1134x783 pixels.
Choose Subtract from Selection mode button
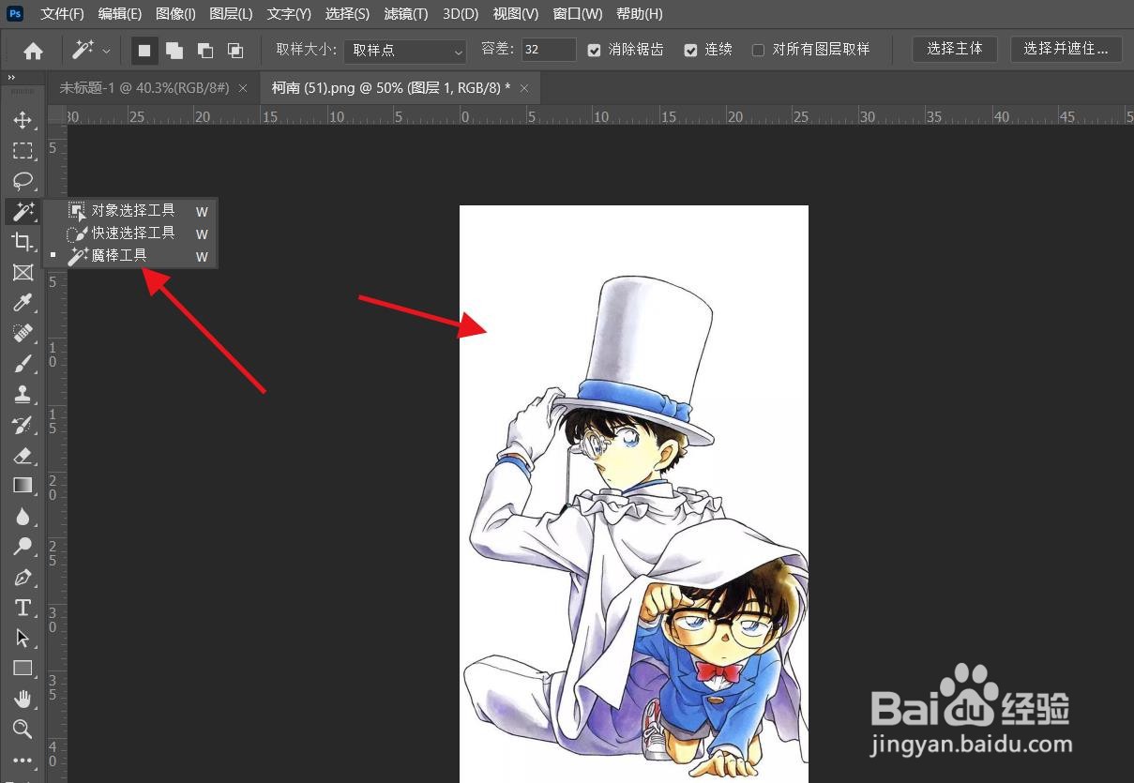(204, 51)
